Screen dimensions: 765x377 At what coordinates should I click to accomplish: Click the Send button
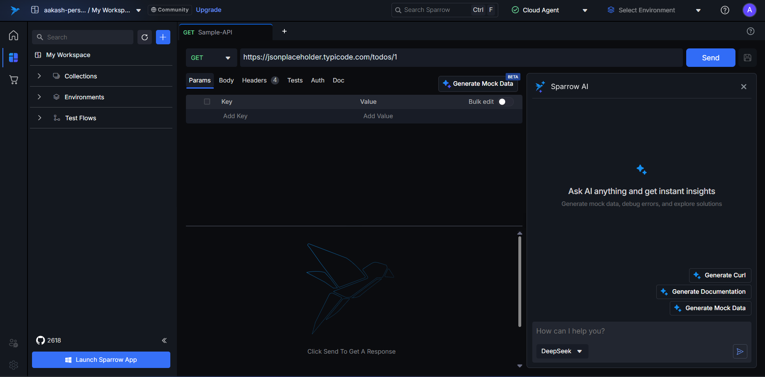(x=710, y=58)
